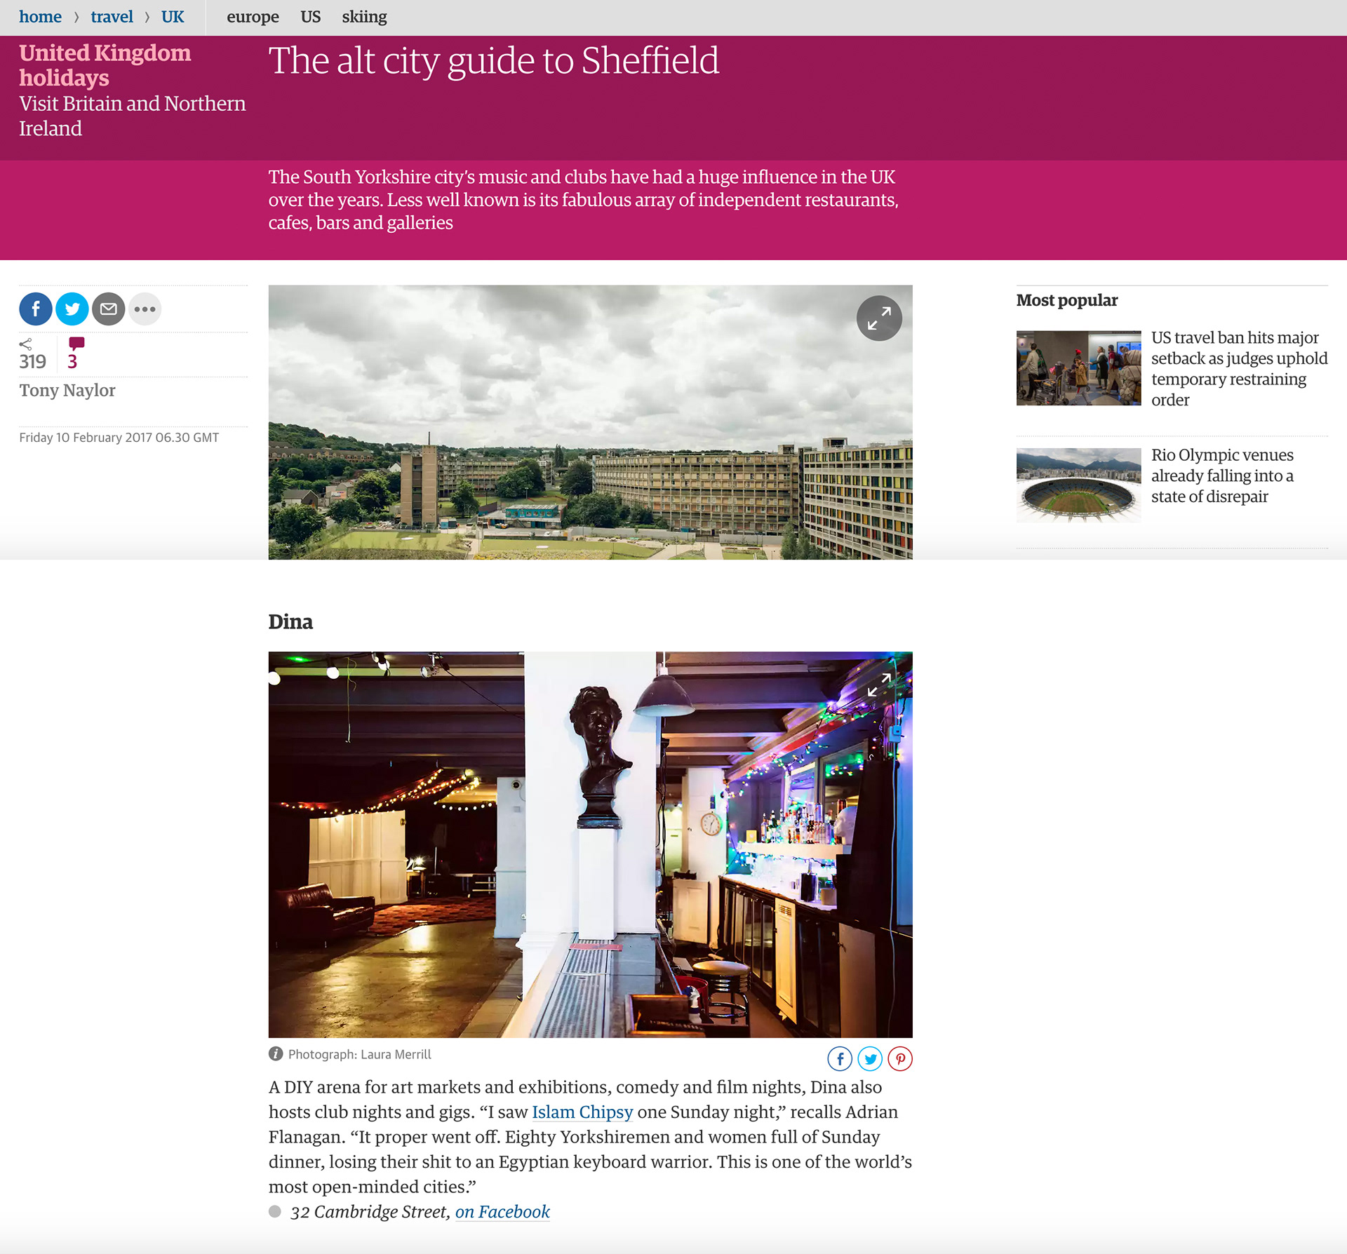Click the info icon beside the photo caption
Viewport: 1347px width, 1254px height.
(x=275, y=1053)
